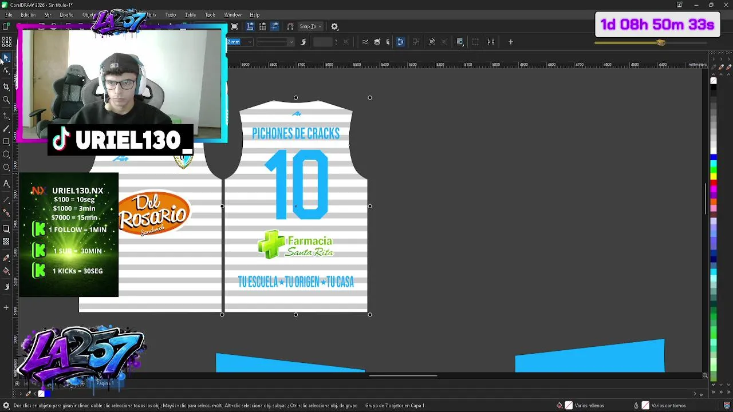
Task: Toggle rulers display button
Action: [x=250, y=26]
